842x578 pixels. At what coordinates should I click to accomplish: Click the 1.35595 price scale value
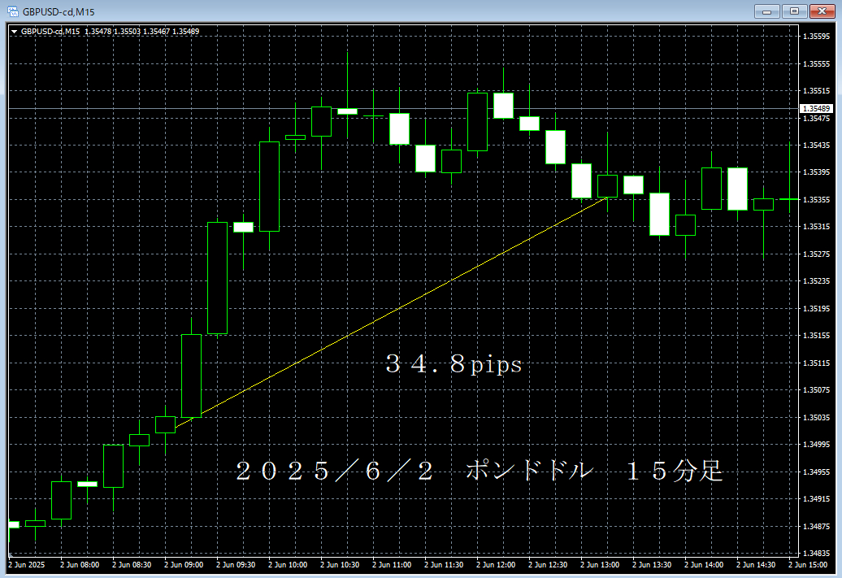tap(816, 37)
